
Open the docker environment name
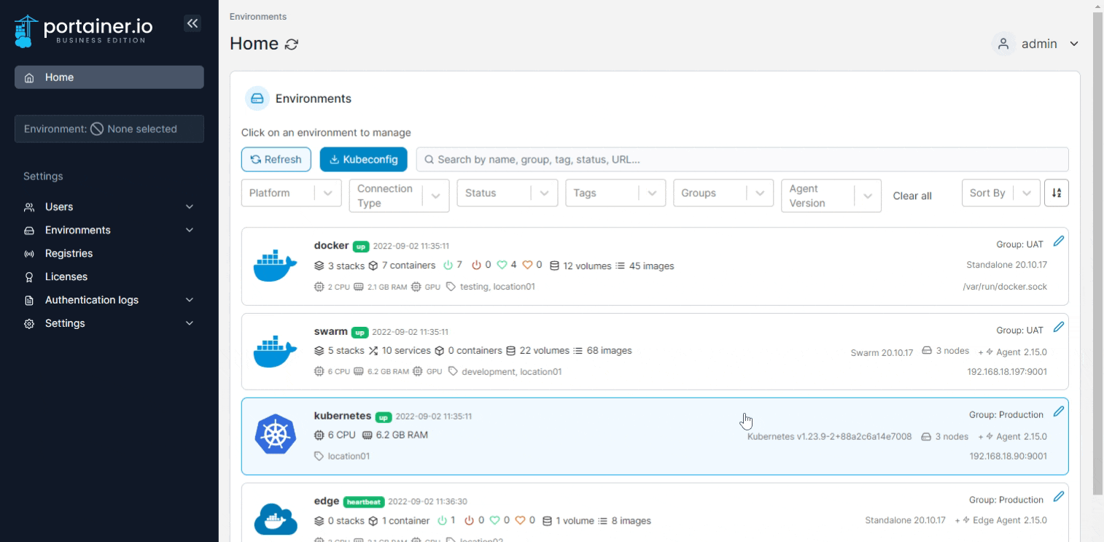(x=331, y=246)
